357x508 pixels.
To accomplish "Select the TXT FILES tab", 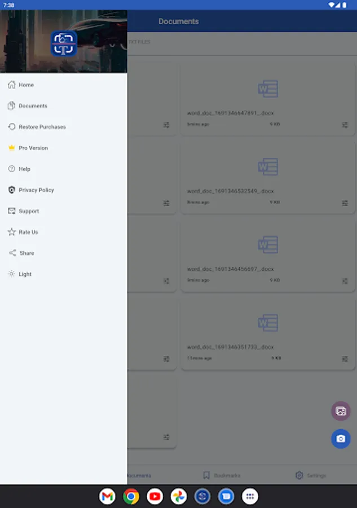I will pos(141,41).
